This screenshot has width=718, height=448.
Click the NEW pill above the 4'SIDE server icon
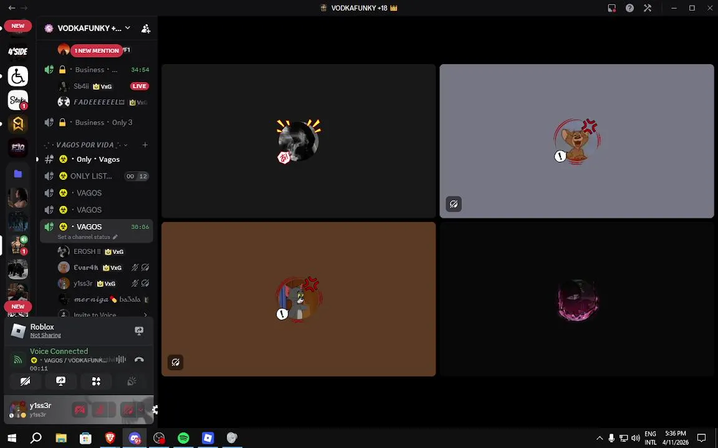(18, 26)
